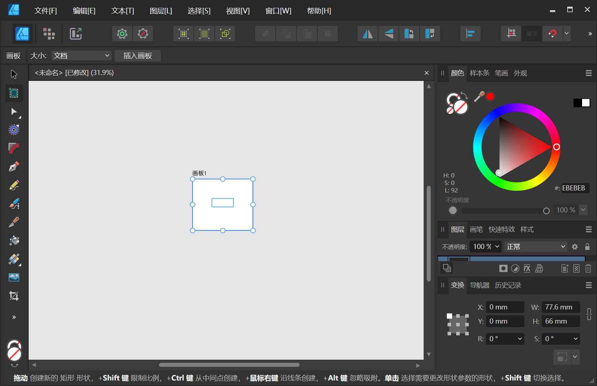Click the hue wheel handle
Viewport: 597px width, 386px height.
(556, 147)
